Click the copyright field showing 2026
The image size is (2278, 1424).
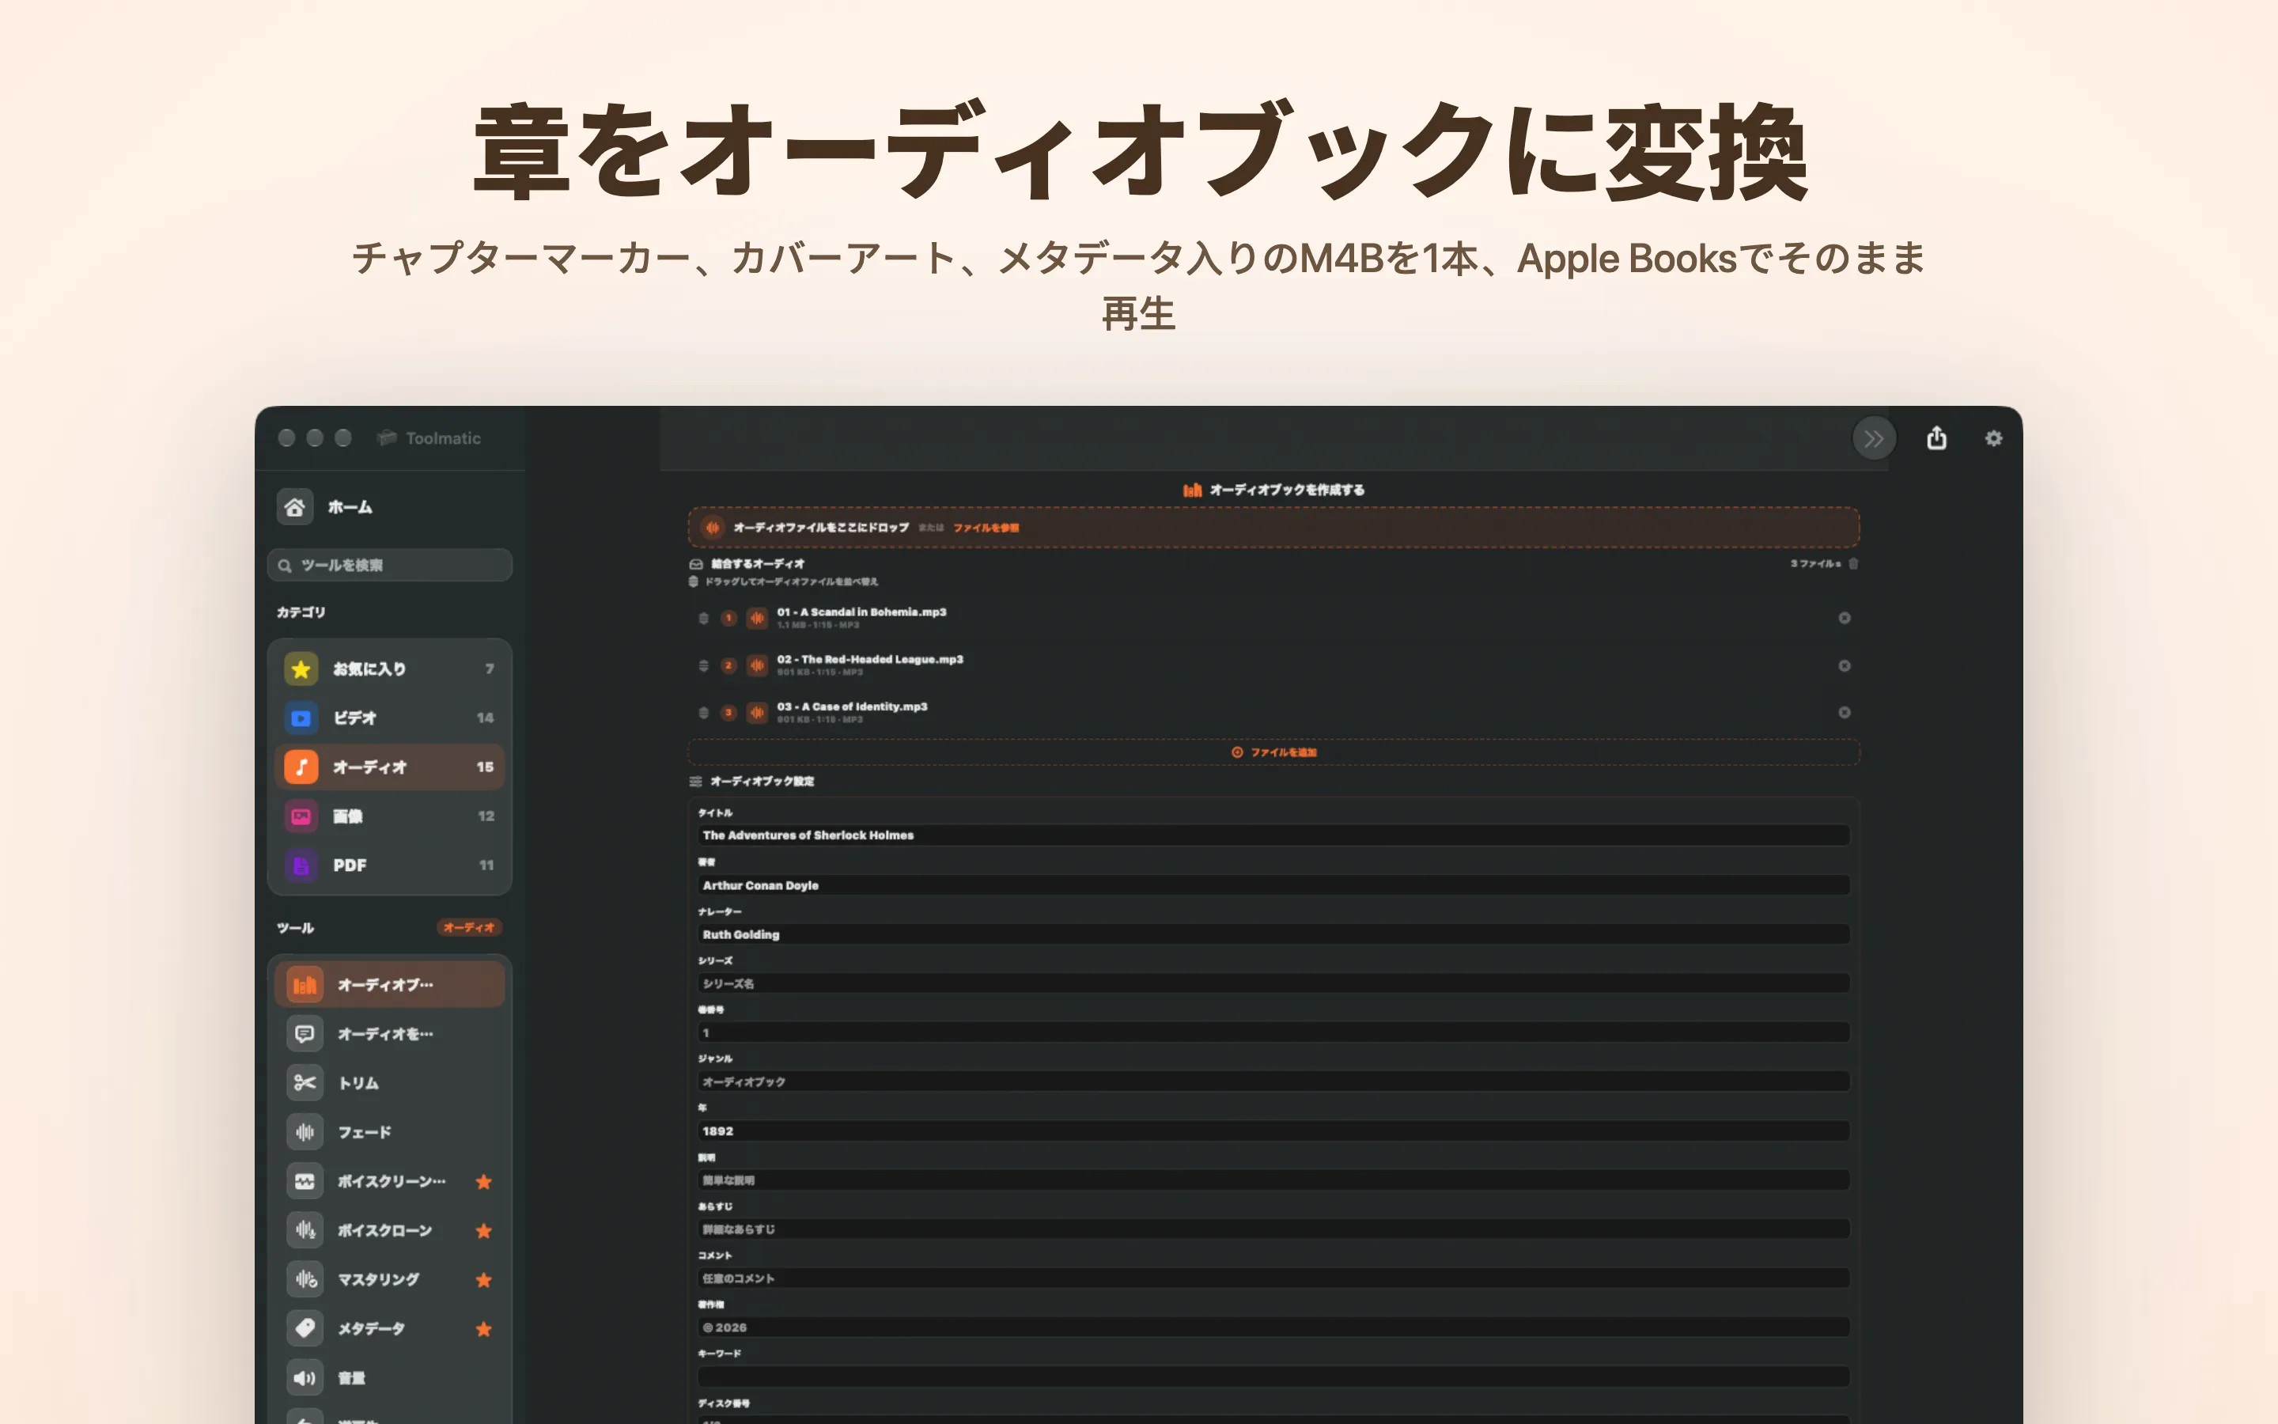(1273, 1327)
